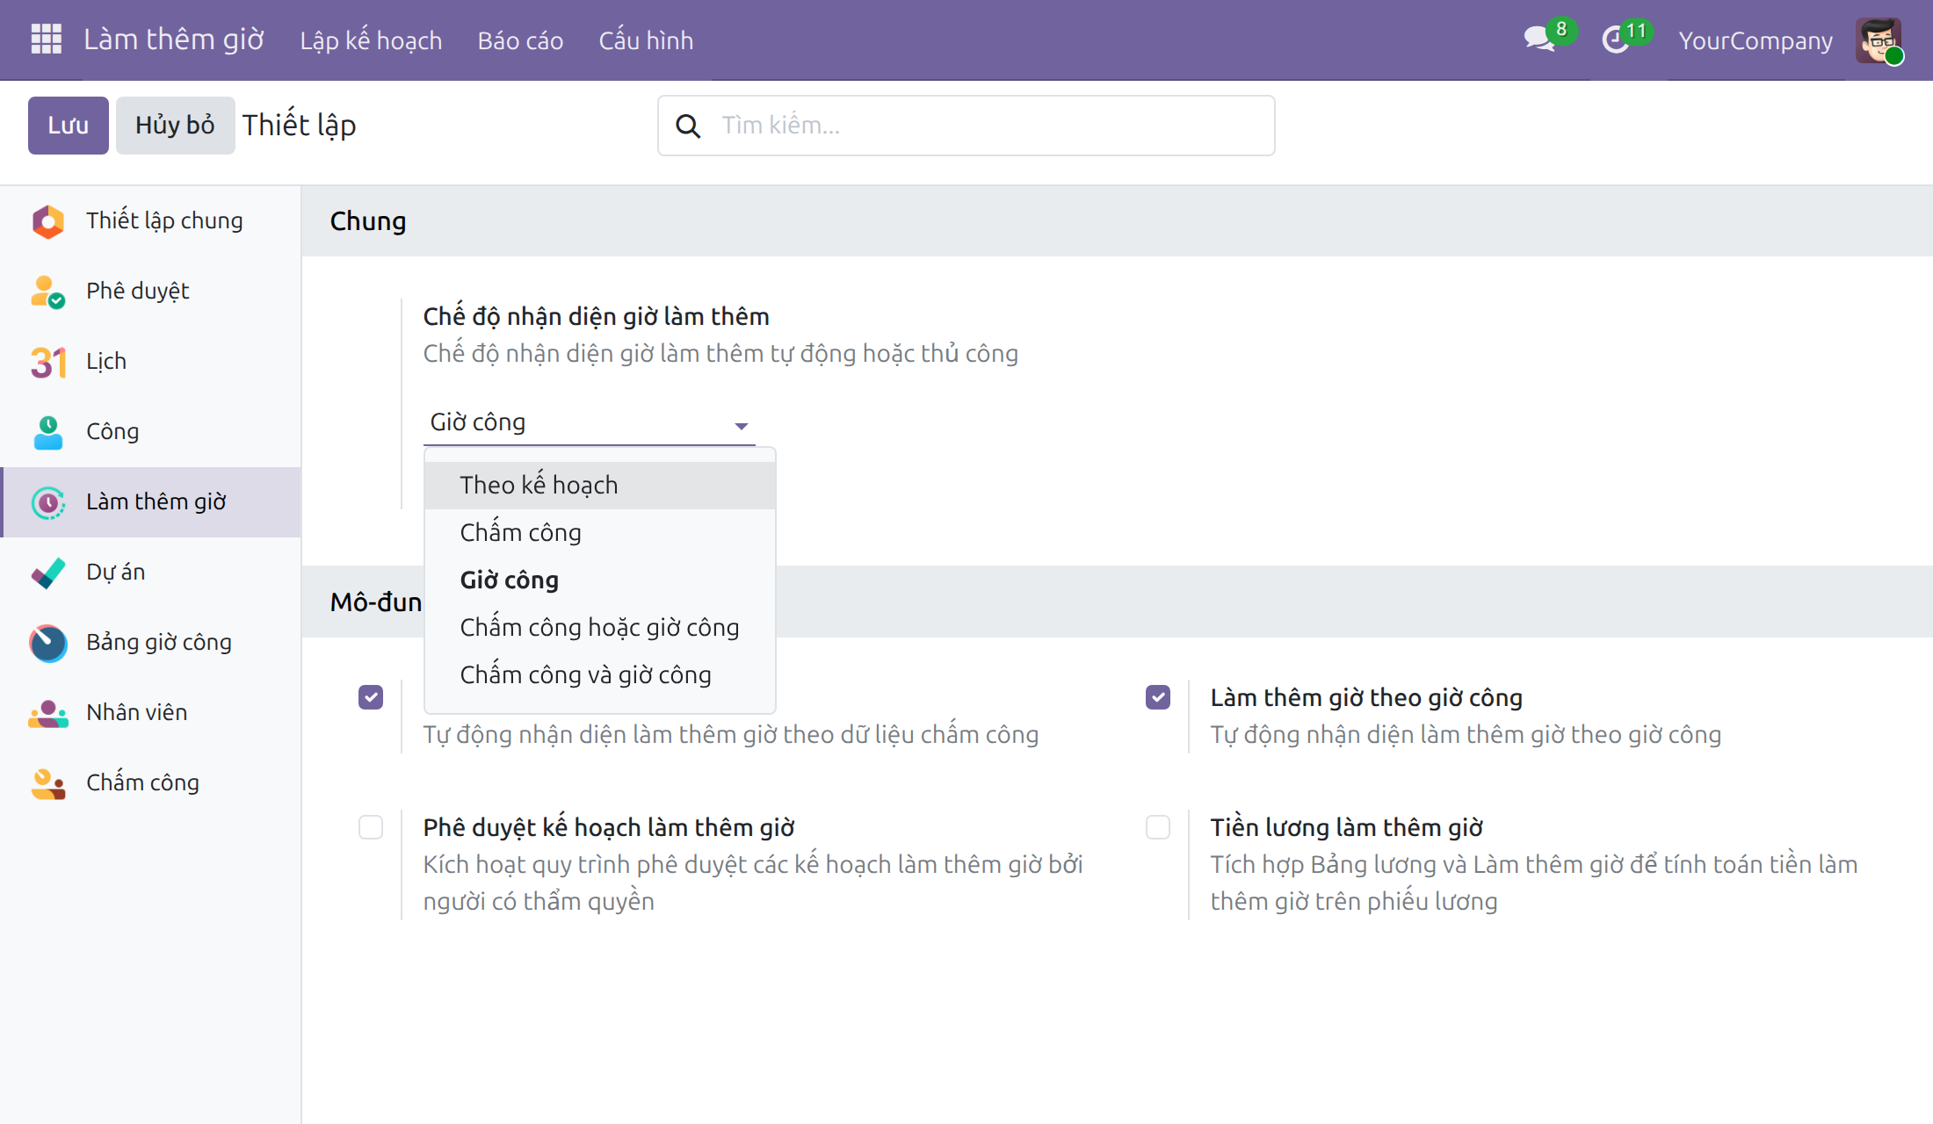Open the apps grid menu icon
Viewport: 1933px width, 1124px height.
coord(46,40)
